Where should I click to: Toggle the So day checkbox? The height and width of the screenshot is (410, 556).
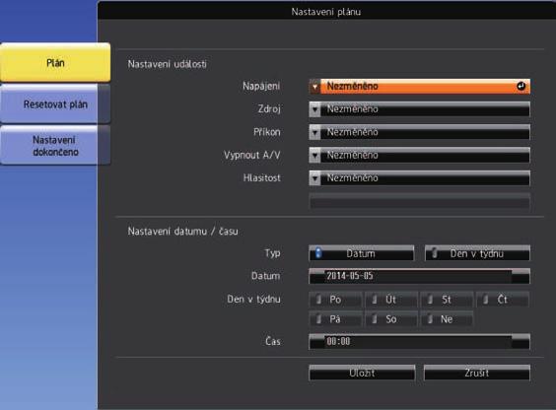(391, 319)
